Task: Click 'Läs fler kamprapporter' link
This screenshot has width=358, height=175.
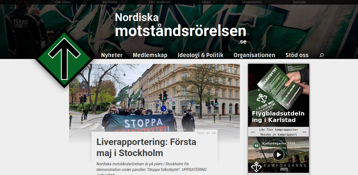Action: (x=278, y=130)
